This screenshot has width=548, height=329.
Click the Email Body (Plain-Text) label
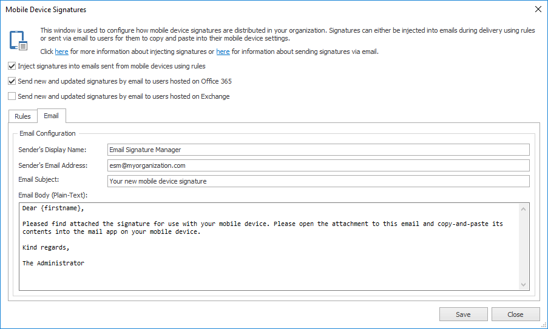[53, 195]
